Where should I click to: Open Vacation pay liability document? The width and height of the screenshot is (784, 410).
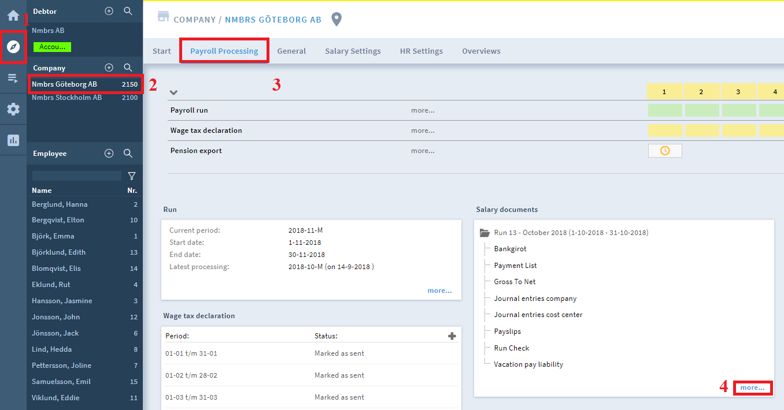point(528,364)
